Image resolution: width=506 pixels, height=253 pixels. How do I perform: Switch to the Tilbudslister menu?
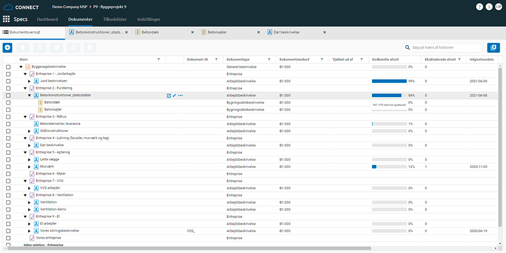[116, 19]
